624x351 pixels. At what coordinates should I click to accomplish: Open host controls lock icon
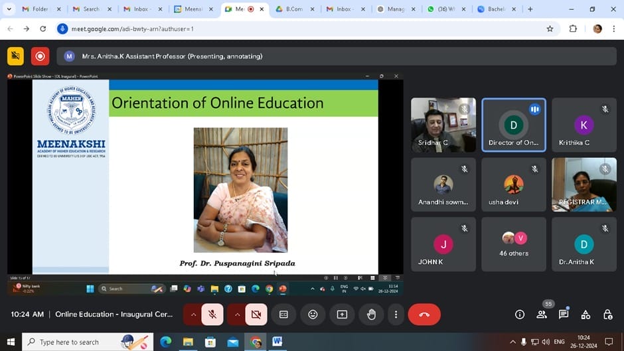point(607,315)
